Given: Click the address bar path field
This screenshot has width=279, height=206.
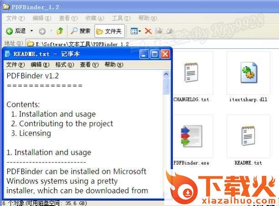Looking at the screenshot, I should [x=152, y=44].
